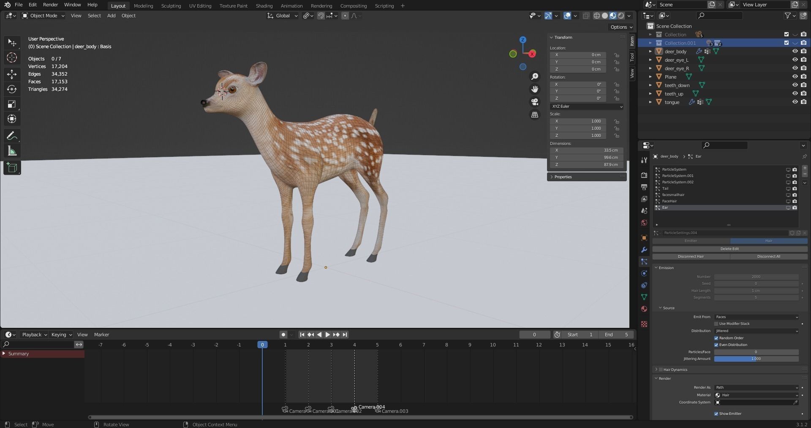Image resolution: width=811 pixels, height=428 pixels.
Task: Hide the Plane object via eye icon
Action: [x=795, y=76]
